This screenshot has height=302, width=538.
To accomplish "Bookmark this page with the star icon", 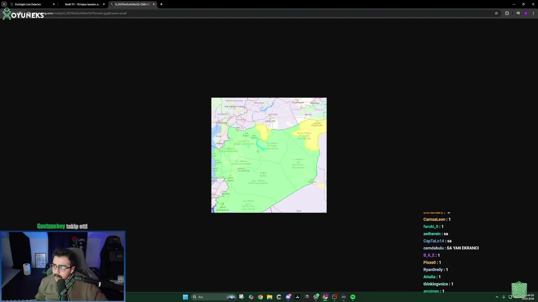I will pyautogui.click(x=496, y=13).
